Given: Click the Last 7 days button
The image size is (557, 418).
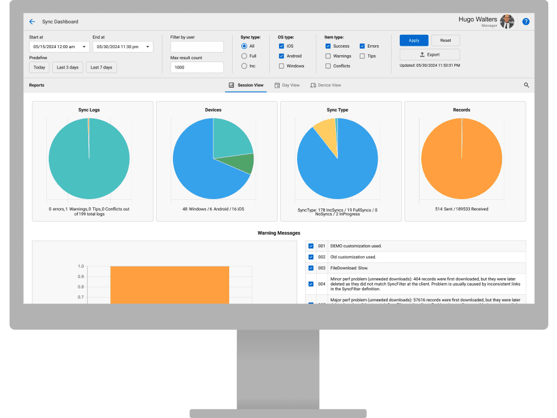Looking at the screenshot, I should click(x=100, y=67).
